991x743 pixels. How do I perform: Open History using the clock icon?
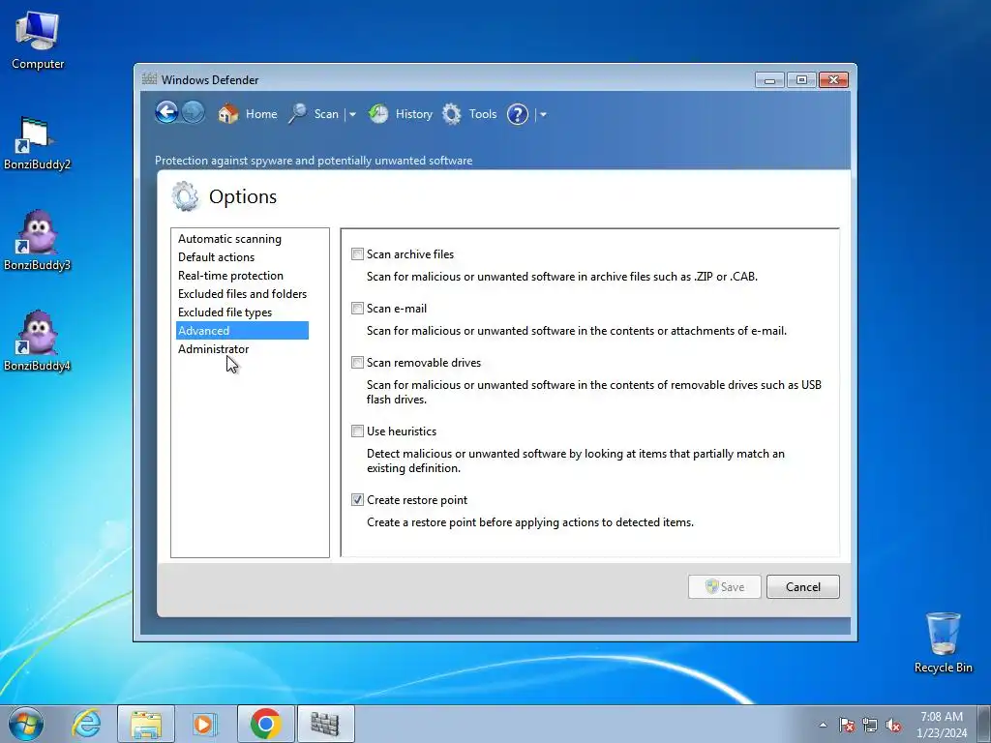pyautogui.click(x=378, y=114)
